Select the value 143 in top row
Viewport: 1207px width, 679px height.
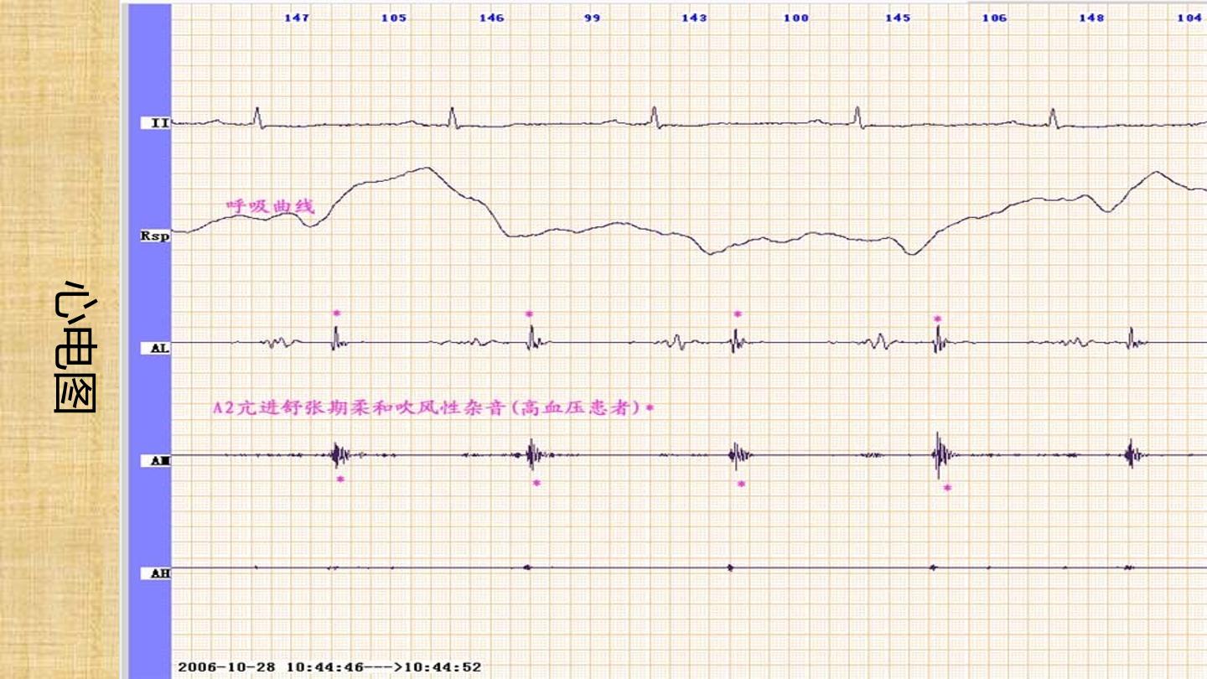(694, 18)
